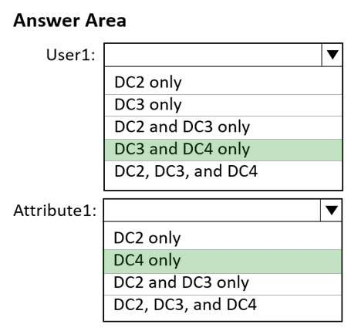
Task: Click the word "Answer" in the heading
Action: coord(46,20)
